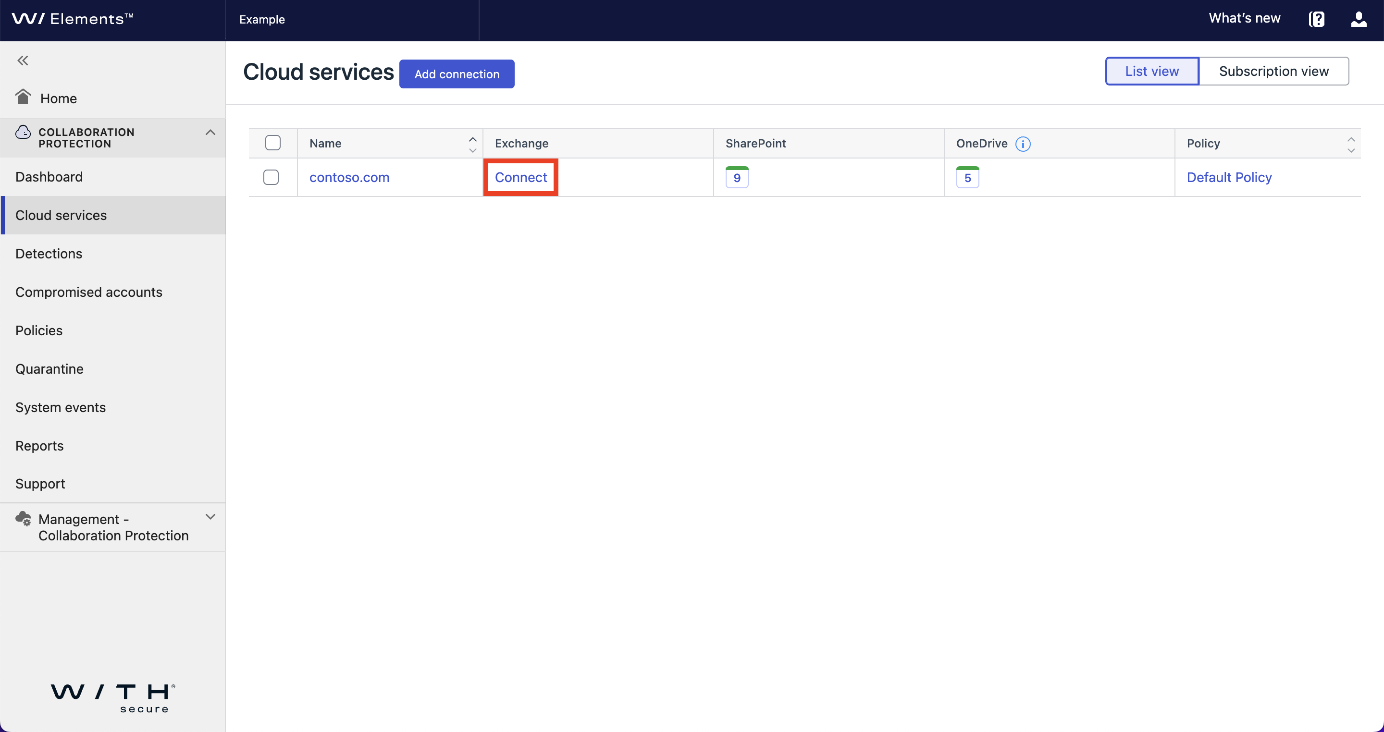Image resolution: width=1384 pixels, height=732 pixels.
Task: Open Compromised accounts page
Action: click(x=113, y=292)
